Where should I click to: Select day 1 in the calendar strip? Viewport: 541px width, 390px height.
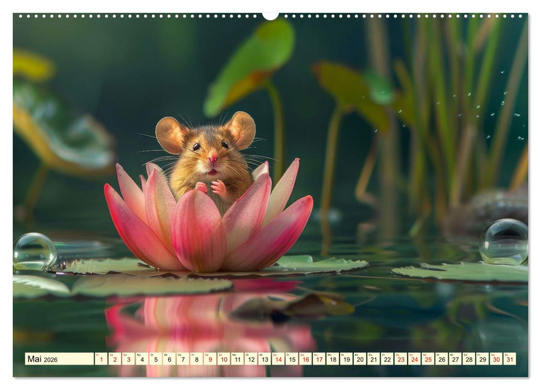pos(101,359)
